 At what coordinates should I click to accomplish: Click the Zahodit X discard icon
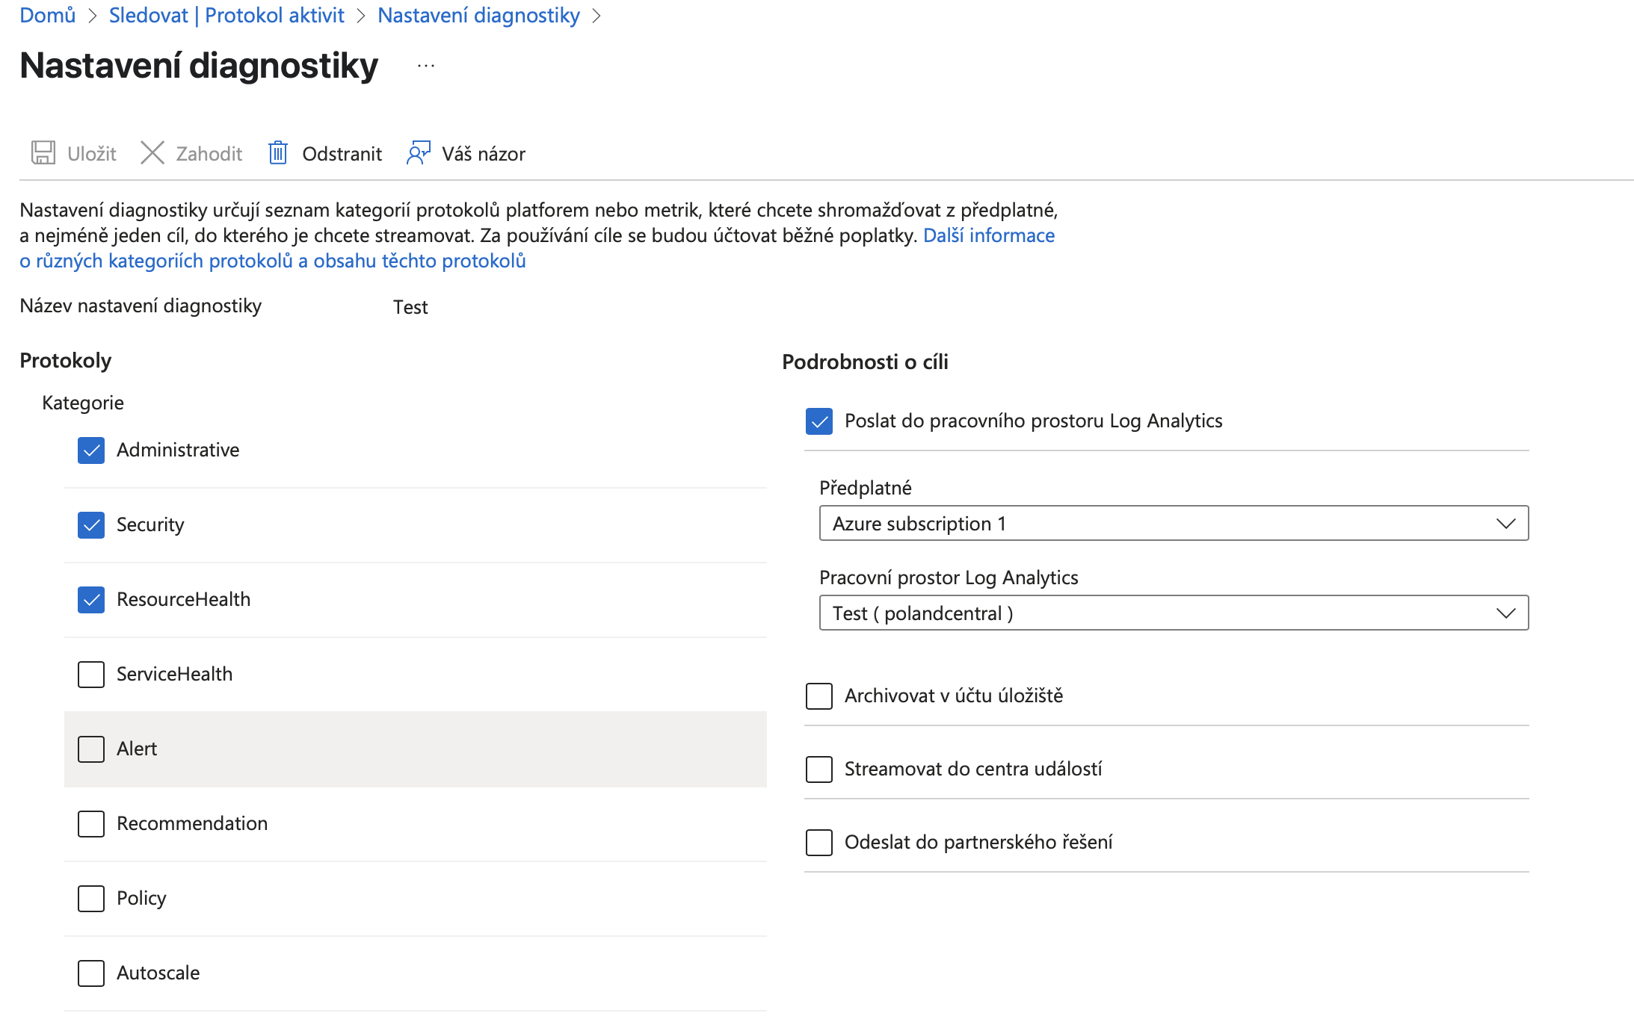[x=152, y=152]
